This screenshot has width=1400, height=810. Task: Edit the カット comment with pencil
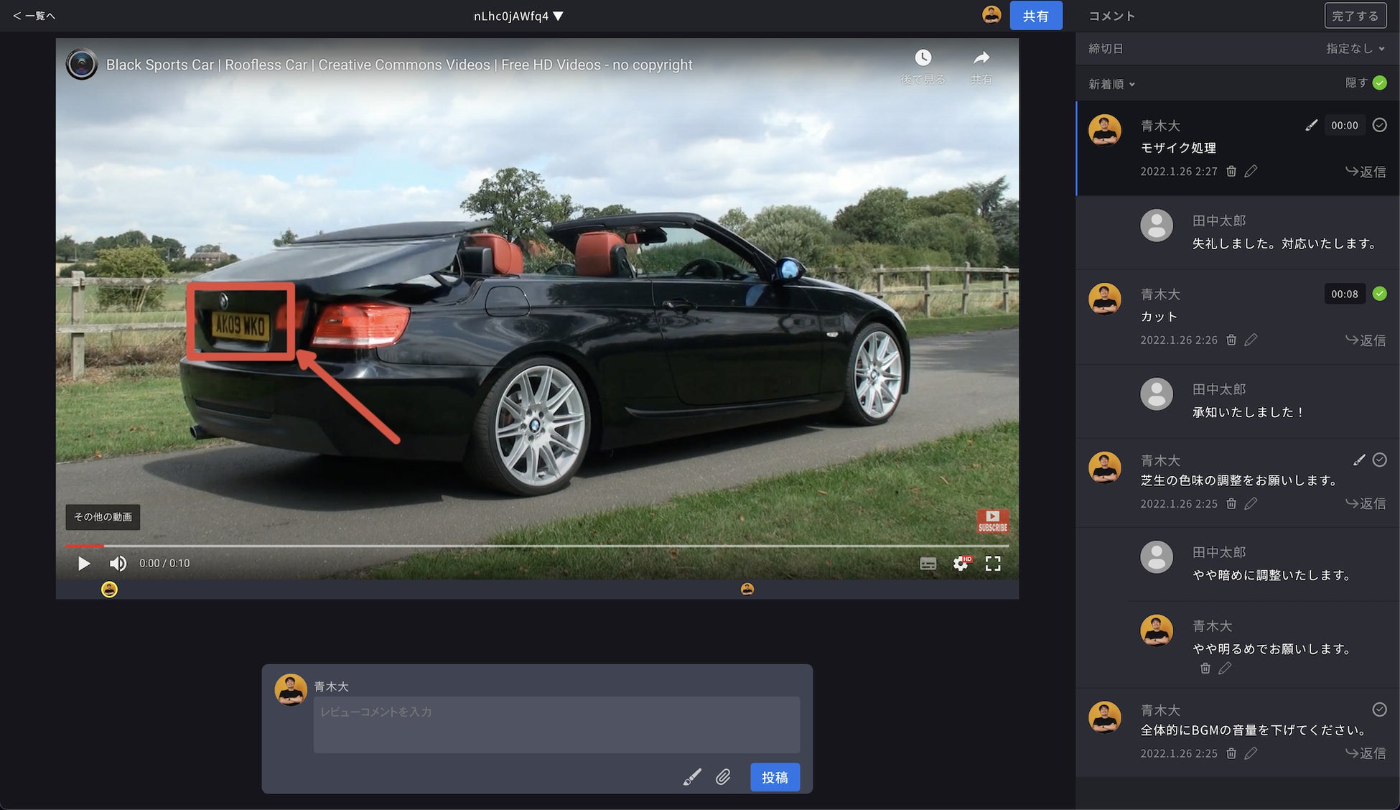coord(1251,340)
